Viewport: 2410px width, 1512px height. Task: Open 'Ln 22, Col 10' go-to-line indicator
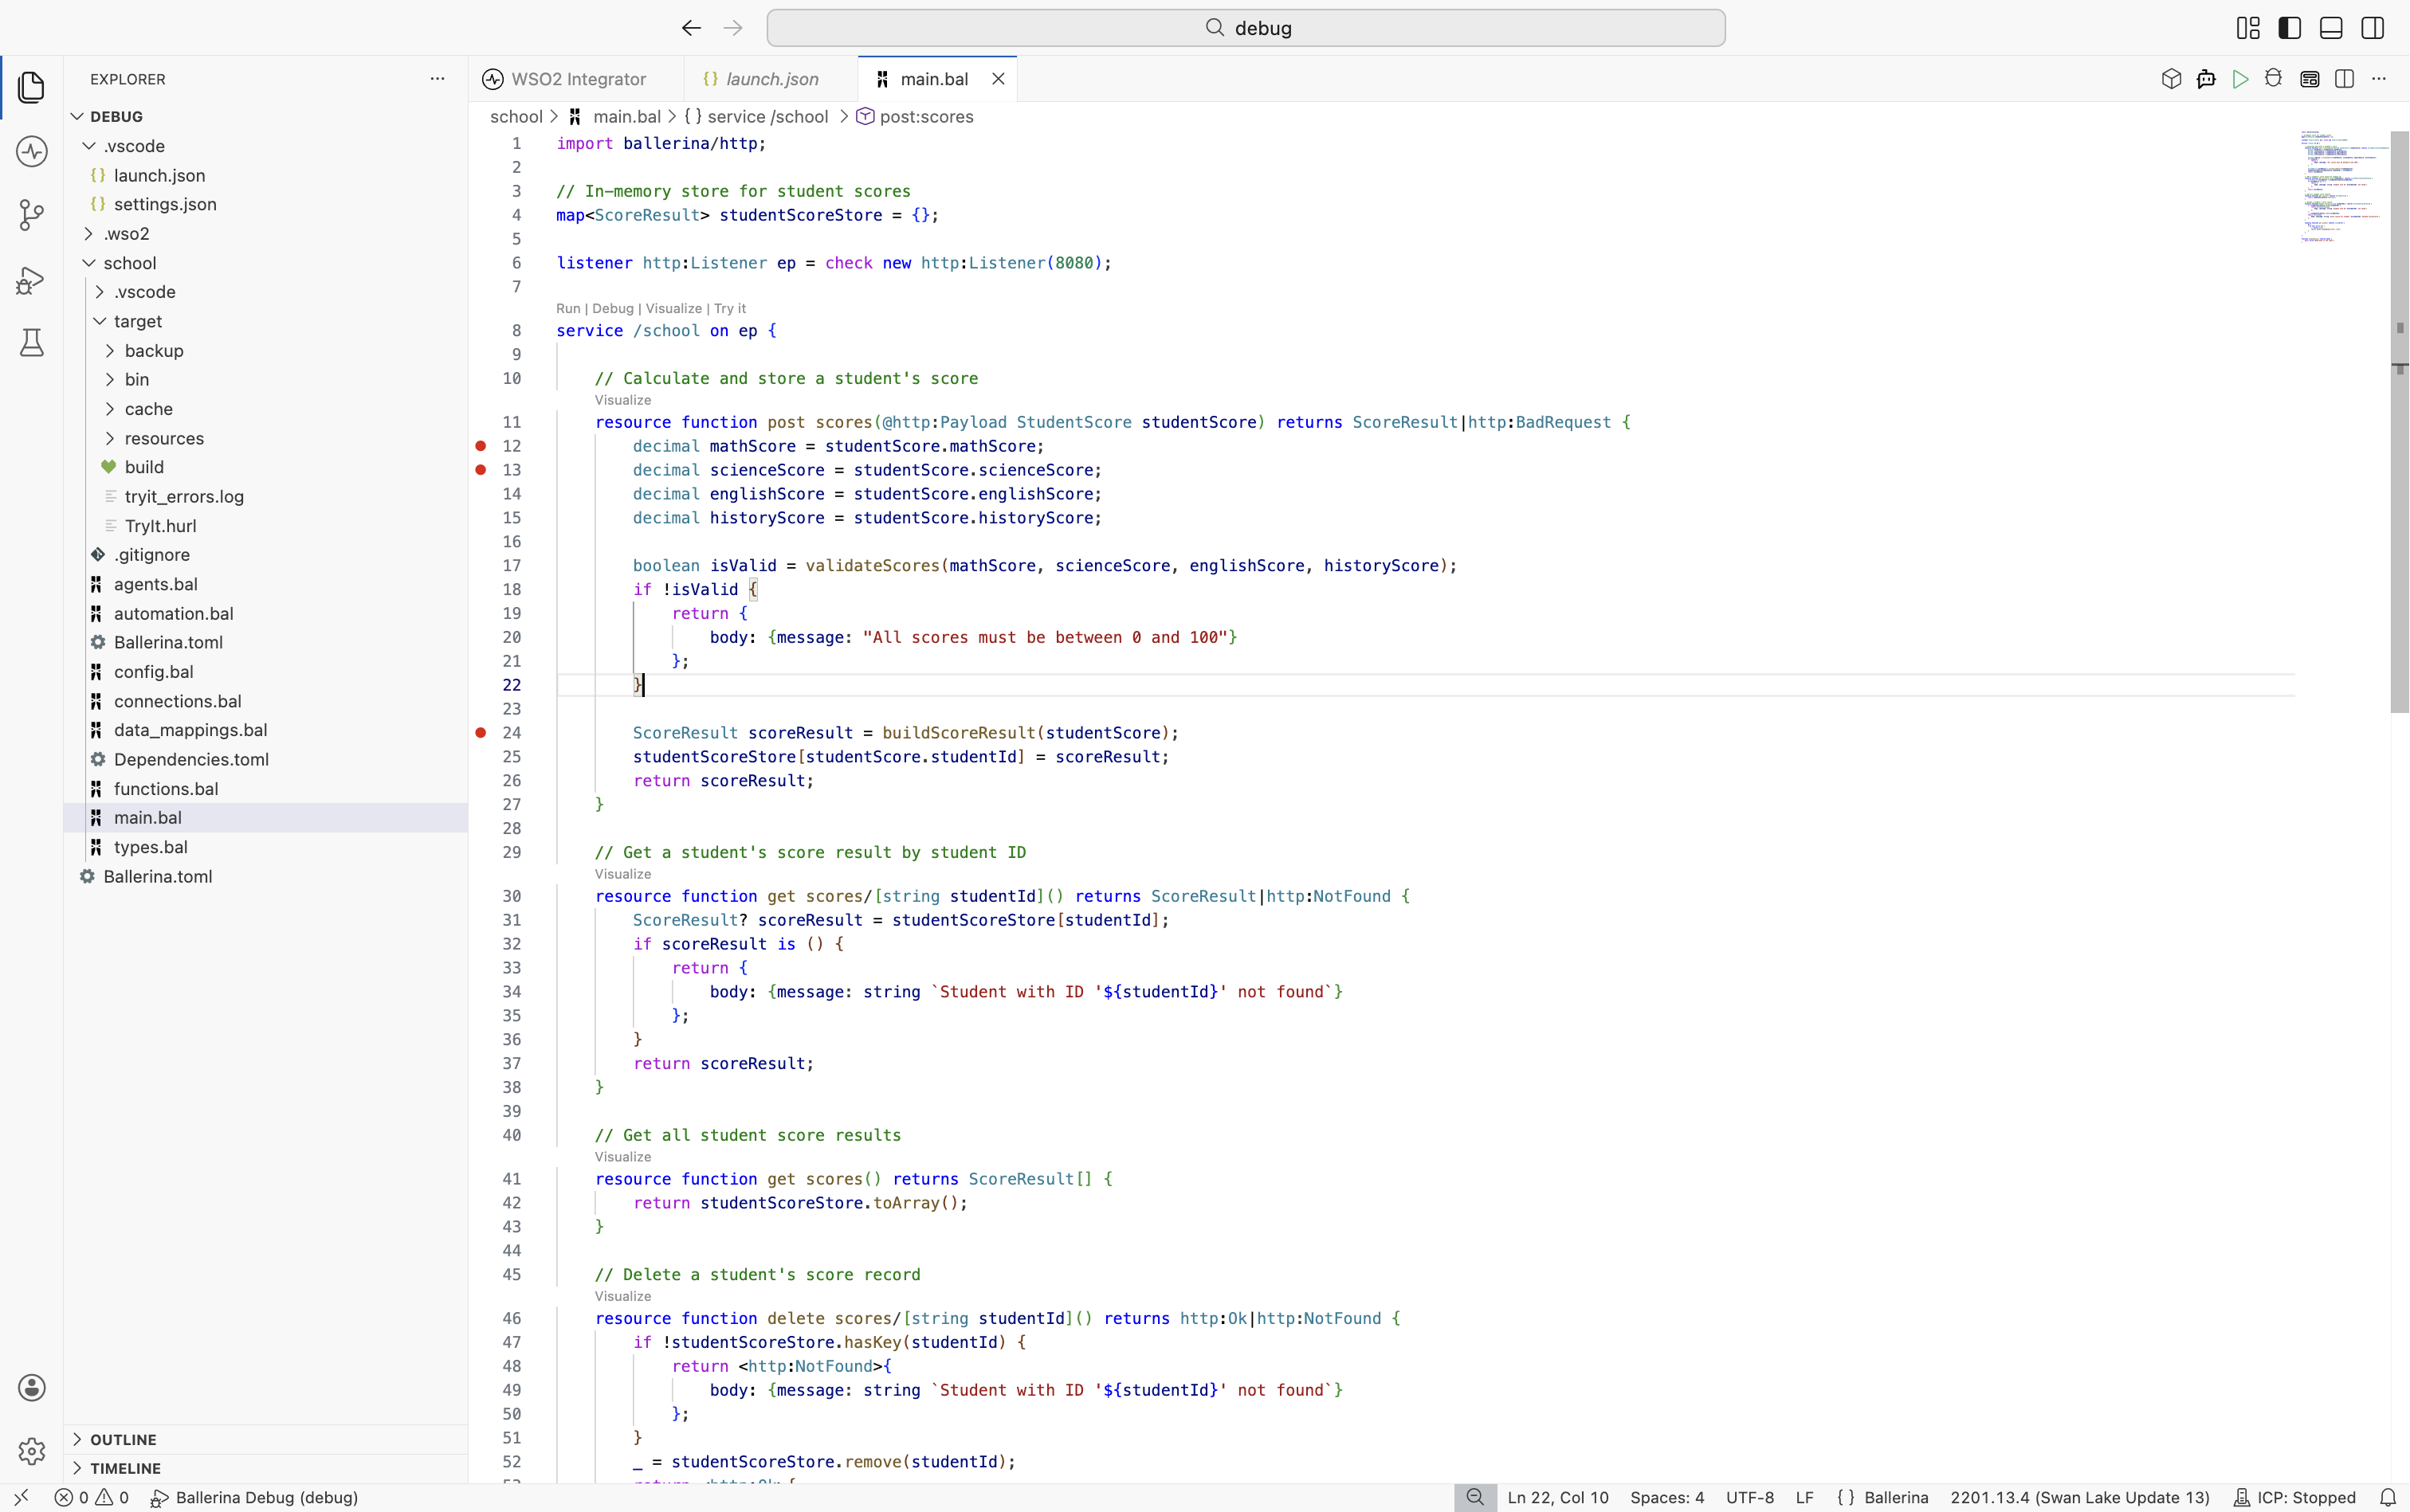[x=1557, y=1497]
